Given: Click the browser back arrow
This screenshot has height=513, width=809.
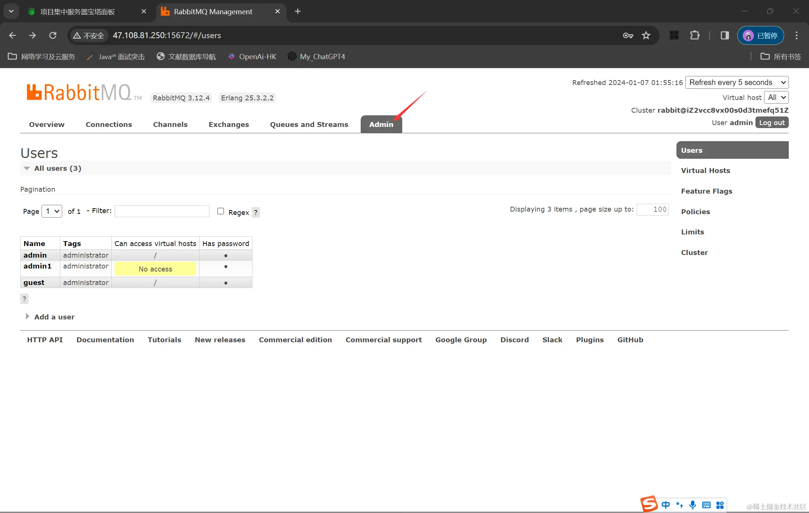Looking at the screenshot, I should pos(12,35).
